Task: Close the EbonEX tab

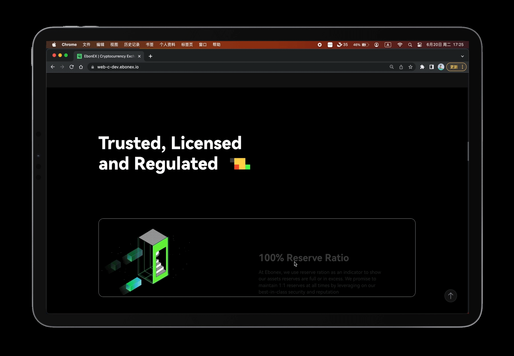Action: [139, 56]
